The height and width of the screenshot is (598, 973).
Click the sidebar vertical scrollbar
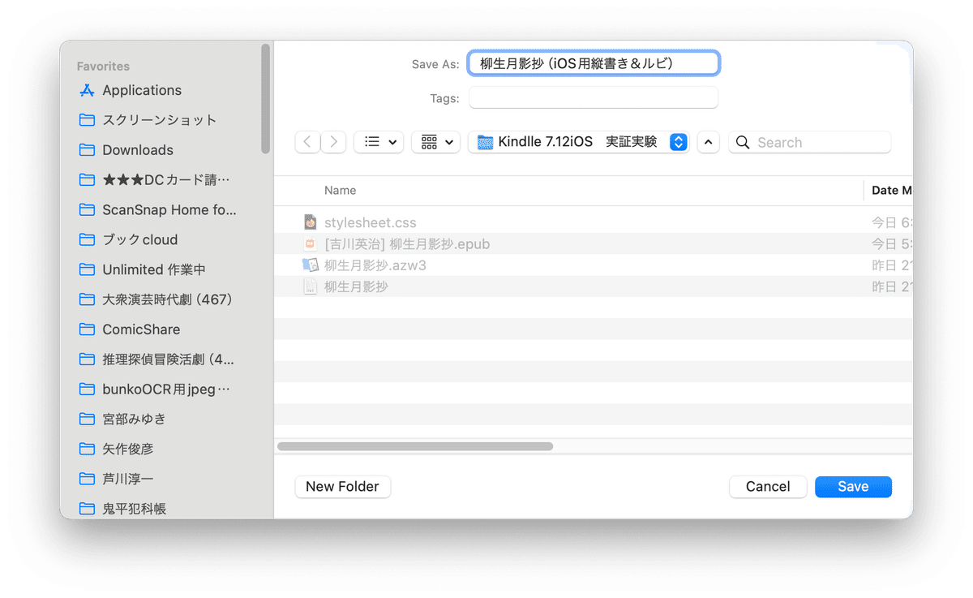[266, 98]
